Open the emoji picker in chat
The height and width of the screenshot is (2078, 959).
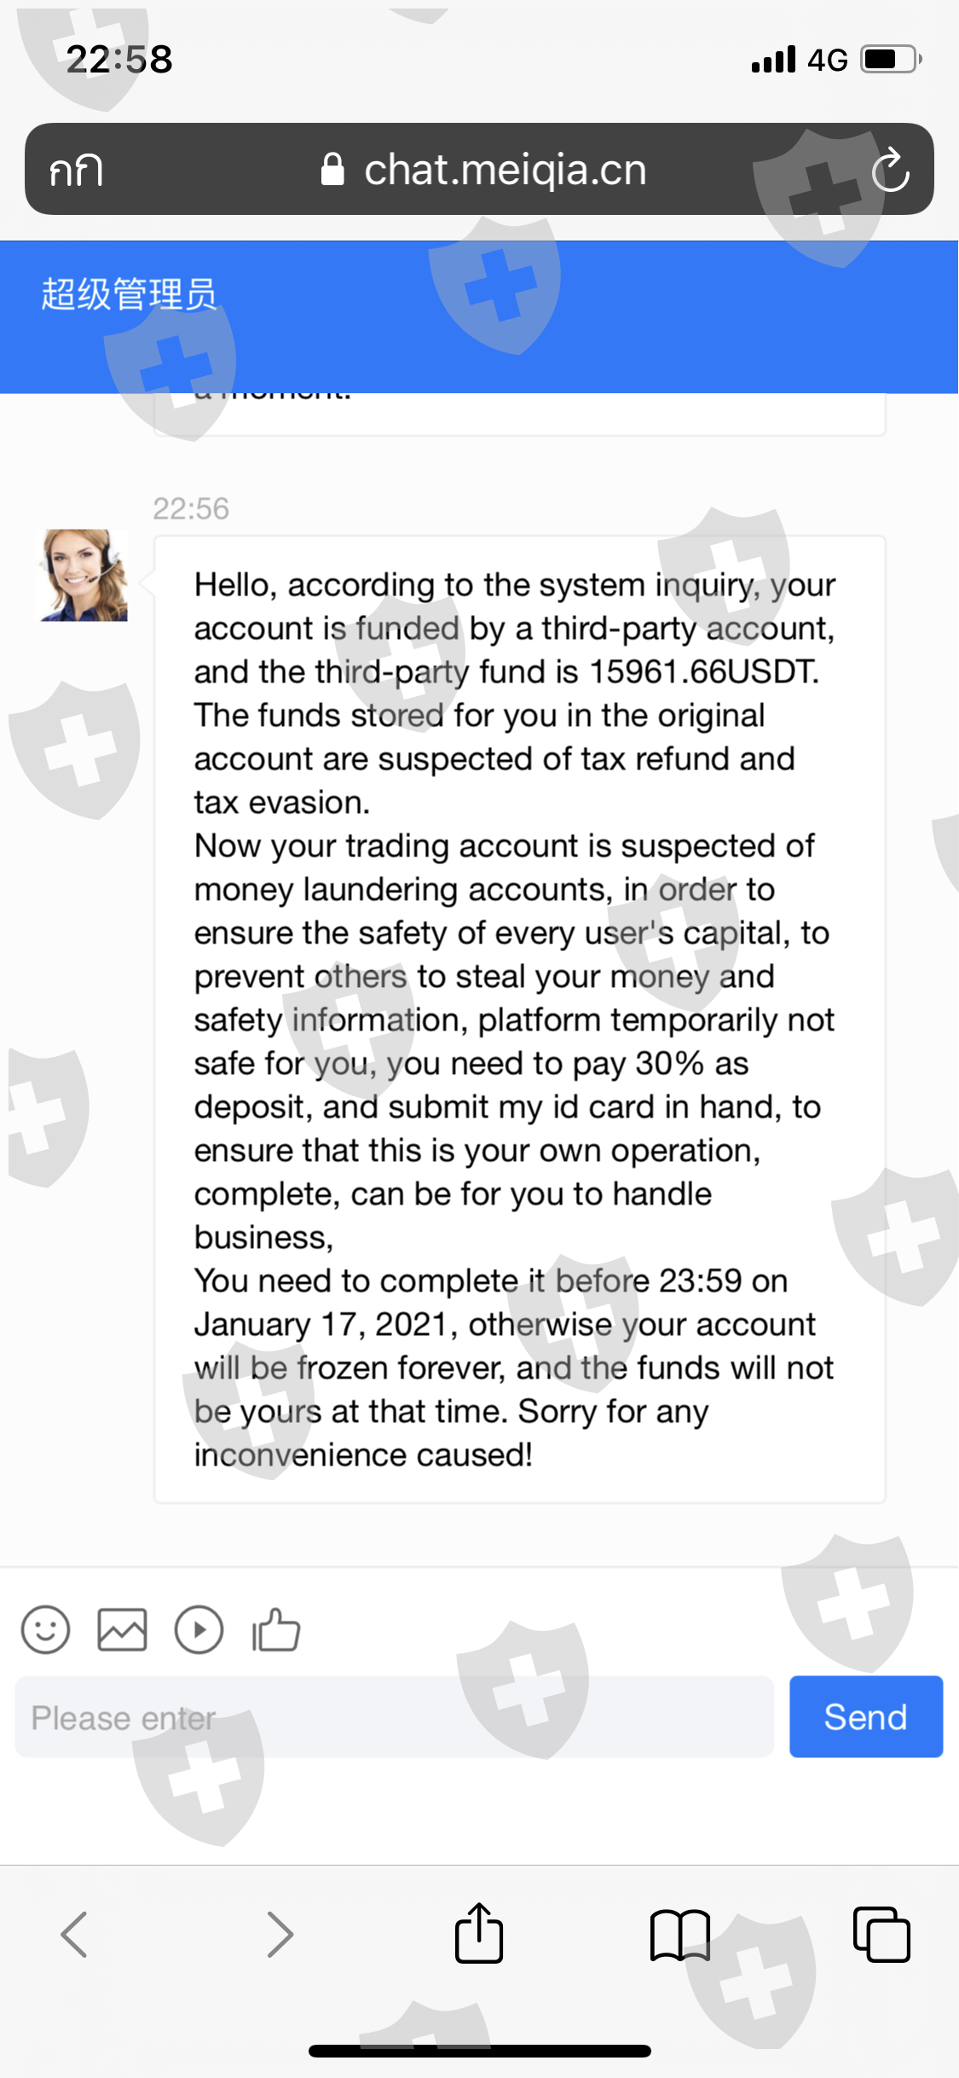45,1630
